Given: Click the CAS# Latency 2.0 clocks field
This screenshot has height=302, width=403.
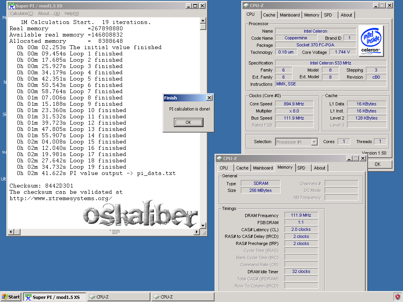Looking at the screenshot, I should (301, 229).
